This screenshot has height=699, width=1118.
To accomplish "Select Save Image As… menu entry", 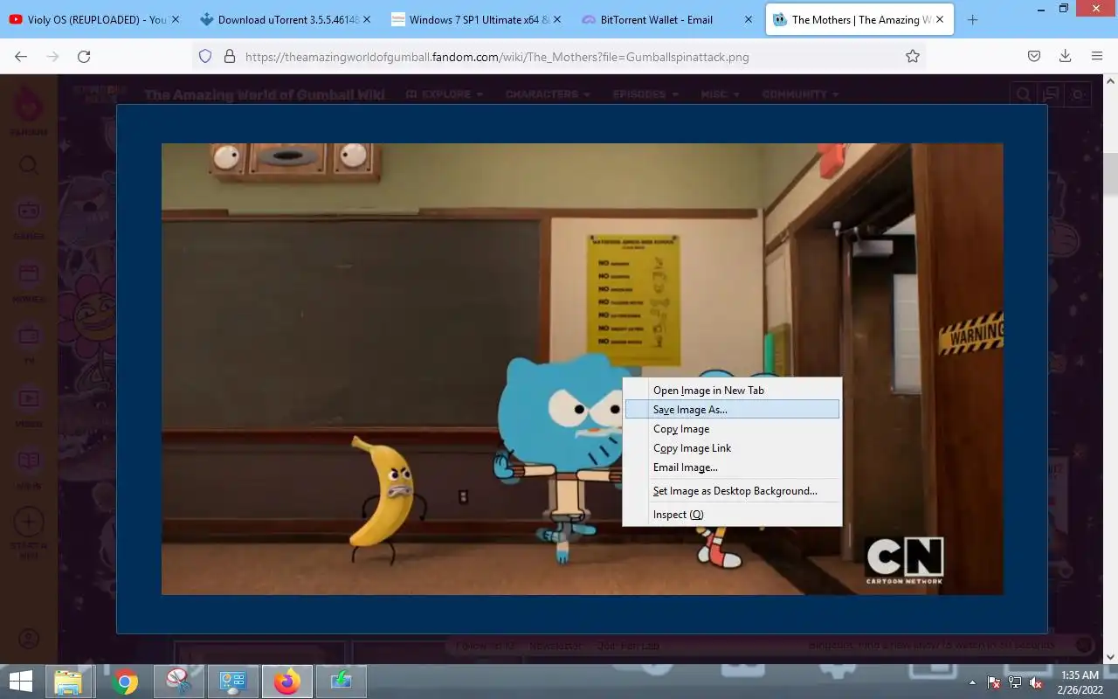I will (732, 409).
